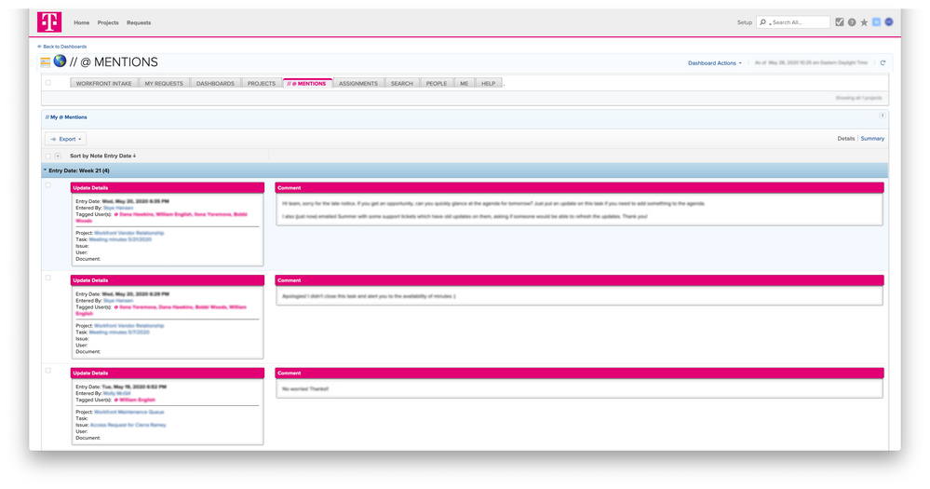Open the blue notifications icon

pos(876,22)
